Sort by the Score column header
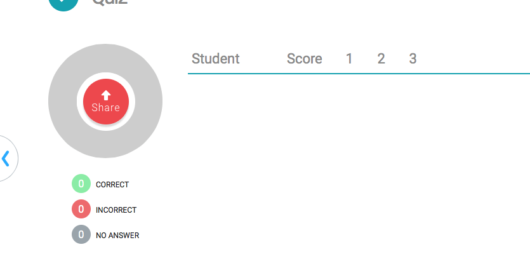Viewport: 530px width, 254px height. click(304, 59)
